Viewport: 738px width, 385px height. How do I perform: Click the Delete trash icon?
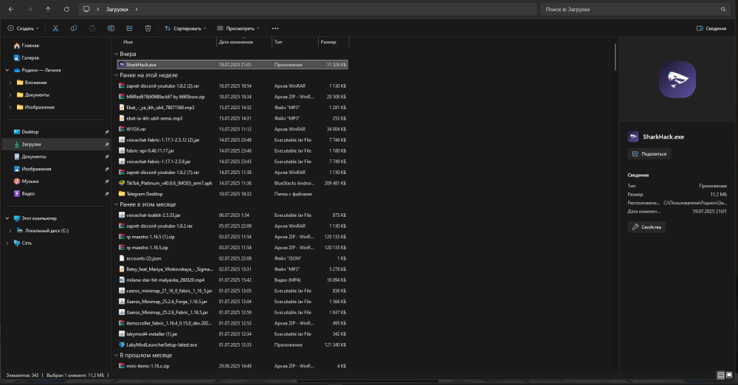tap(148, 28)
